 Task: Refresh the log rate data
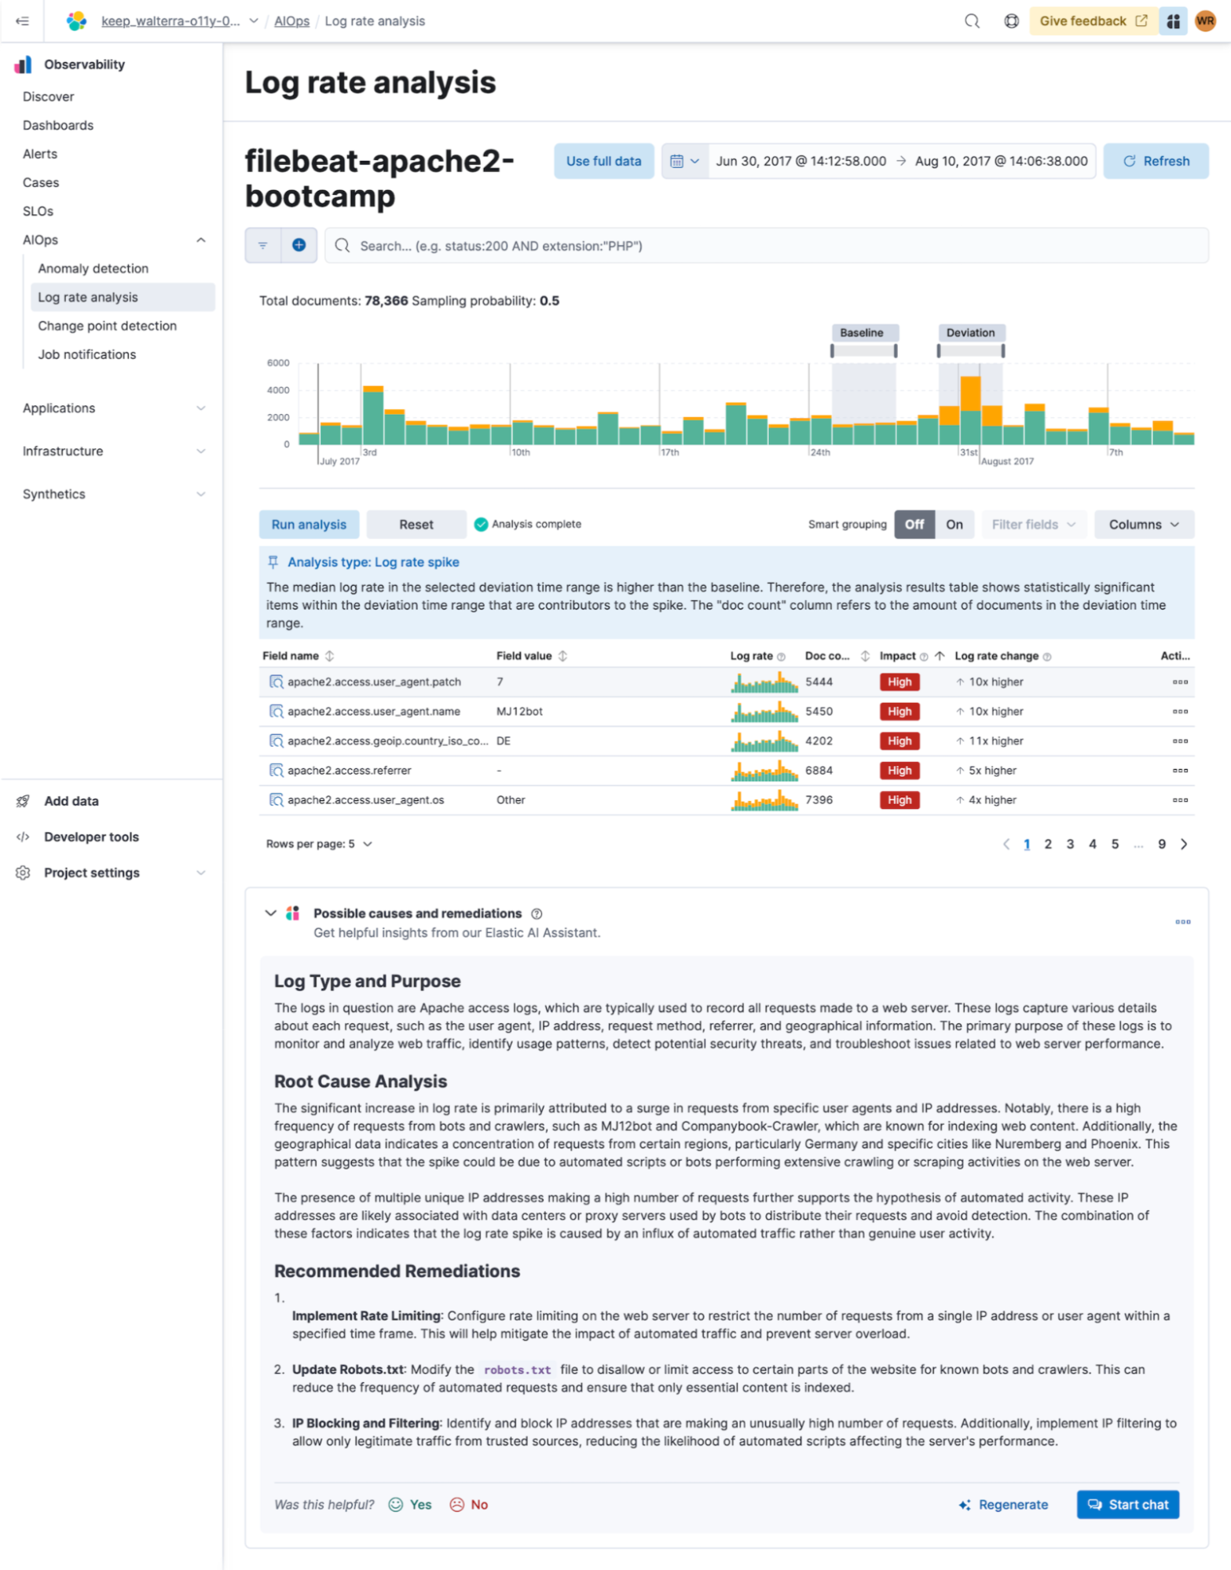pos(1156,161)
